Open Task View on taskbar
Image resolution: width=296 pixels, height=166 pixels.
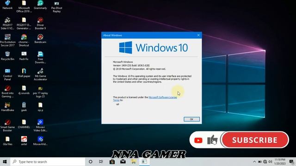(x=101, y=162)
